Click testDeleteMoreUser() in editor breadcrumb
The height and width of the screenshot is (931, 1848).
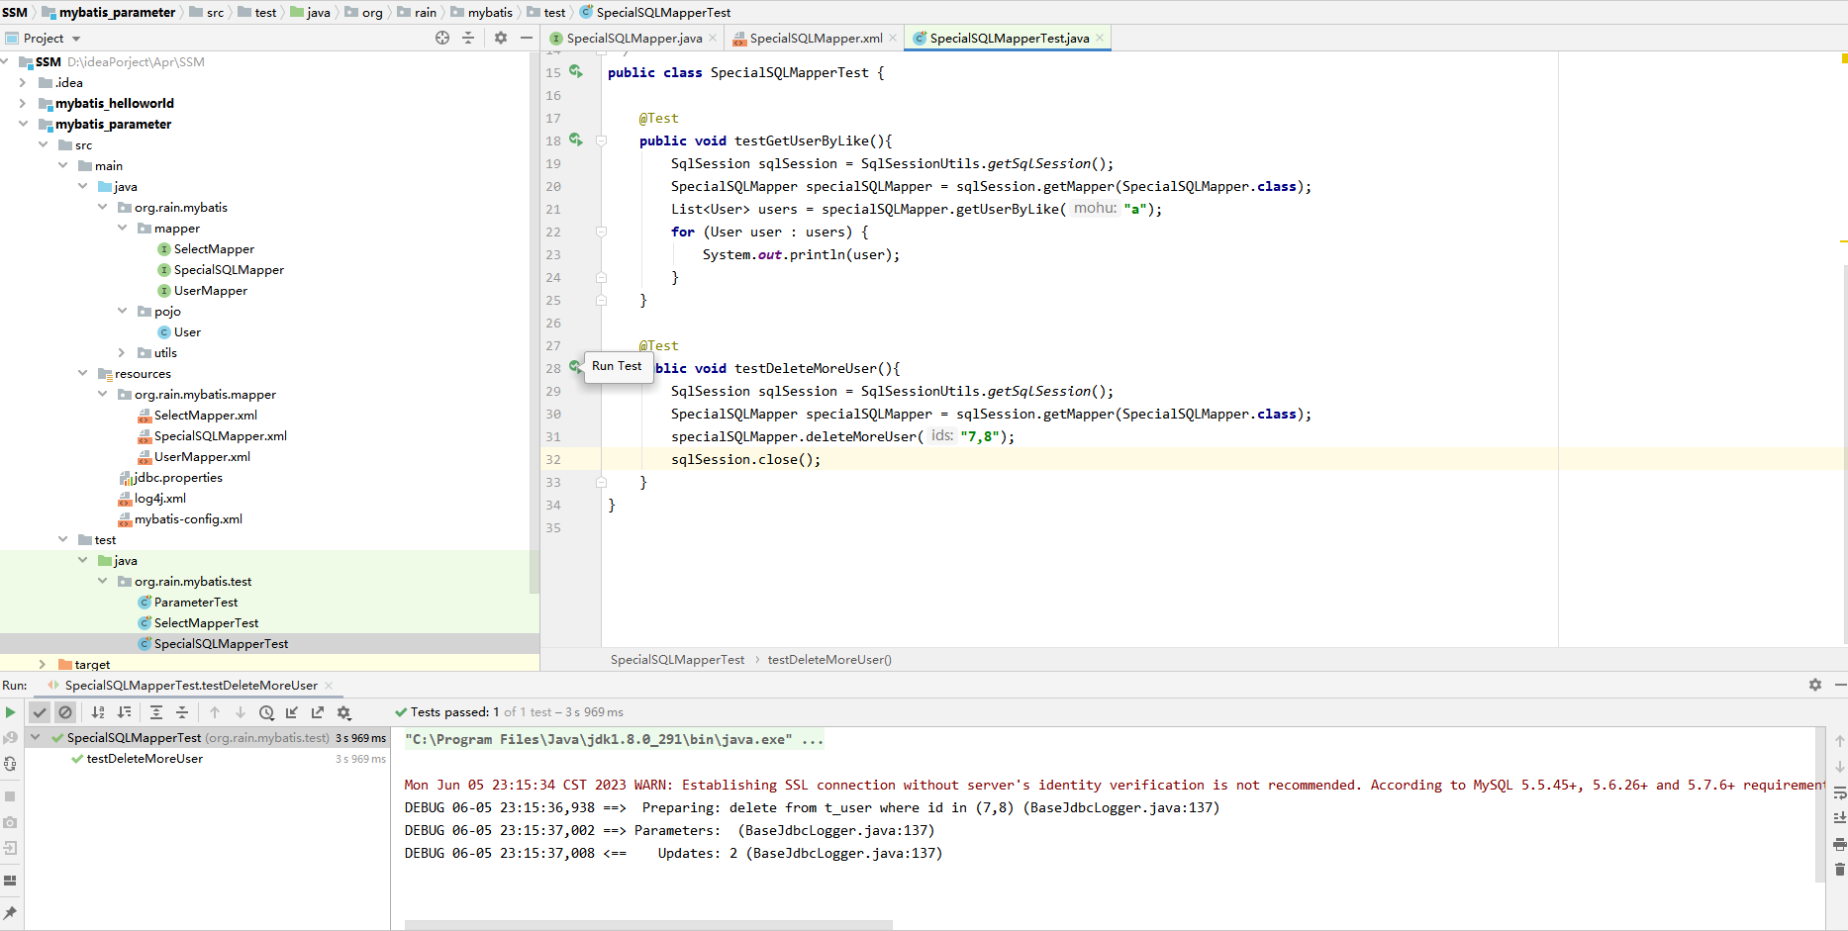click(x=829, y=659)
